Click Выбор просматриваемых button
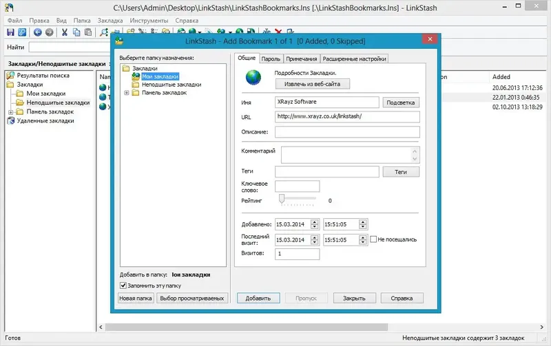 192,299
